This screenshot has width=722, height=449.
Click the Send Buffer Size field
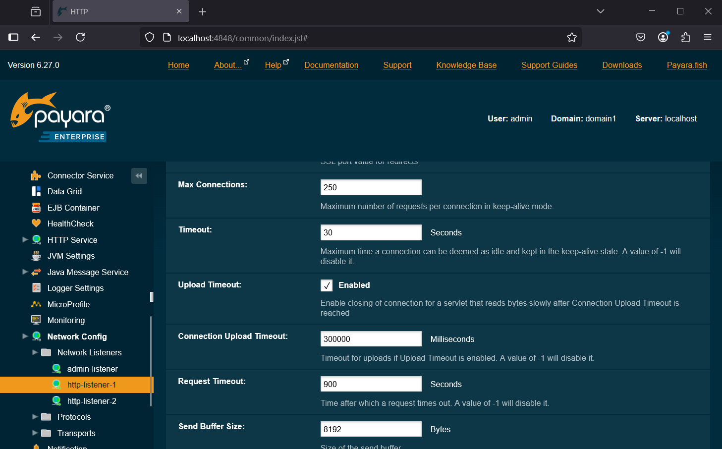371,429
